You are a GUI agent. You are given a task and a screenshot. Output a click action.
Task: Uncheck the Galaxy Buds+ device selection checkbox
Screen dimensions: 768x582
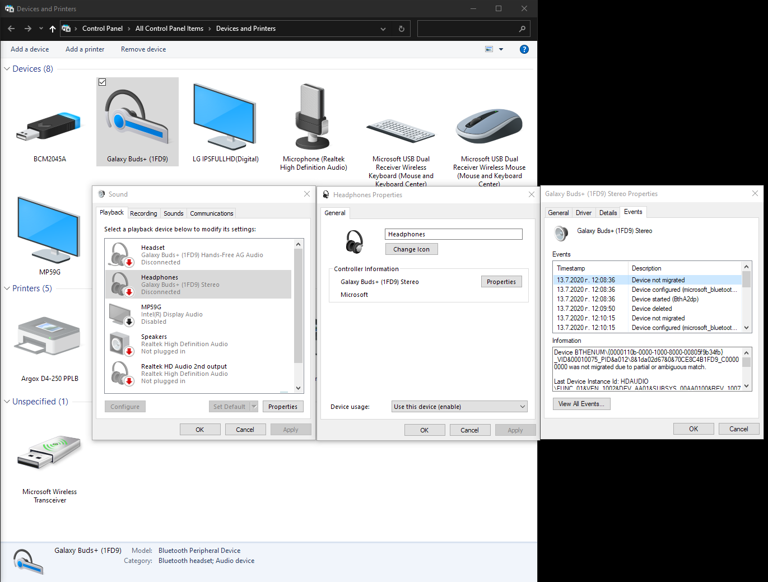[x=102, y=82]
